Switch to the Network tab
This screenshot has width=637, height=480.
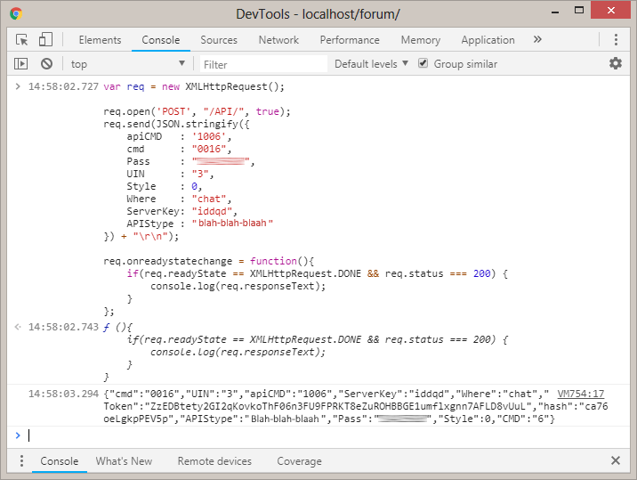(x=278, y=40)
